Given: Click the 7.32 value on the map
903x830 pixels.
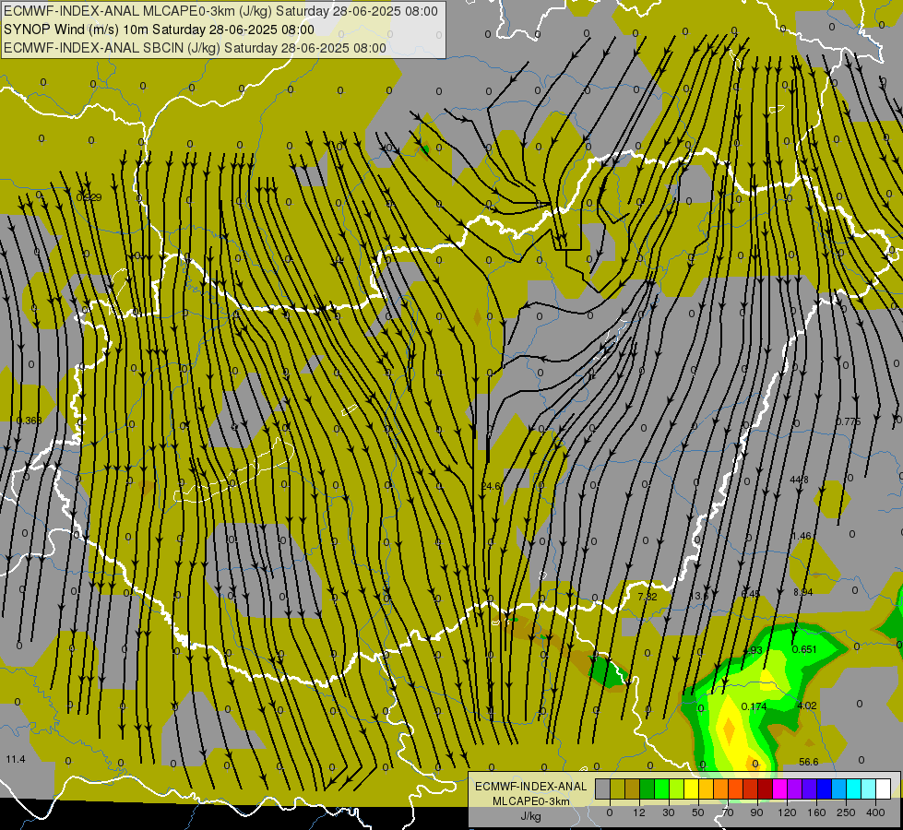Looking at the screenshot, I should pyautogui.click(x=648, y=597).
